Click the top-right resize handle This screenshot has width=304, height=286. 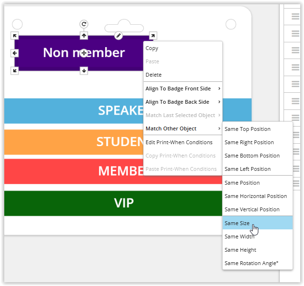[x=153, y=36]
